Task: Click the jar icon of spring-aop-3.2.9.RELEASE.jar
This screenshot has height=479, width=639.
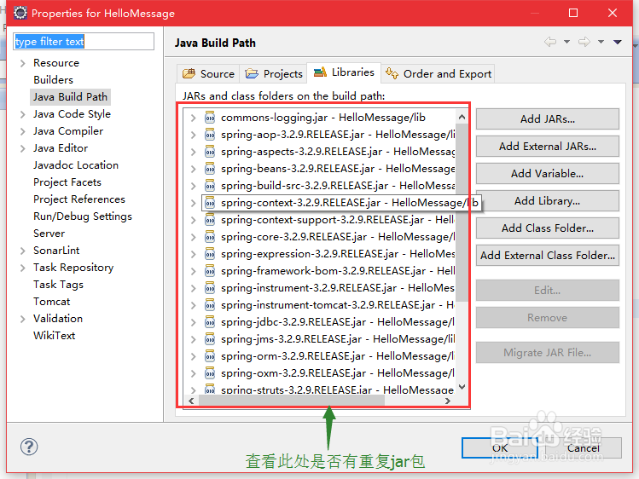Action: pyautogui.click(x=210, y=135)
